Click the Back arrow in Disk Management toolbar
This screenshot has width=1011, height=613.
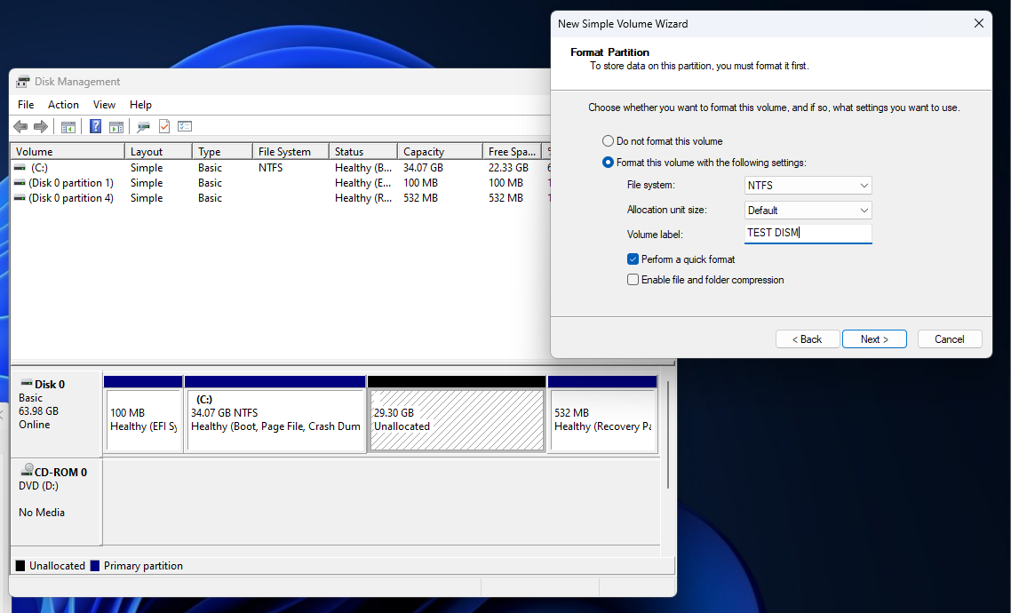tap(20, 126)
